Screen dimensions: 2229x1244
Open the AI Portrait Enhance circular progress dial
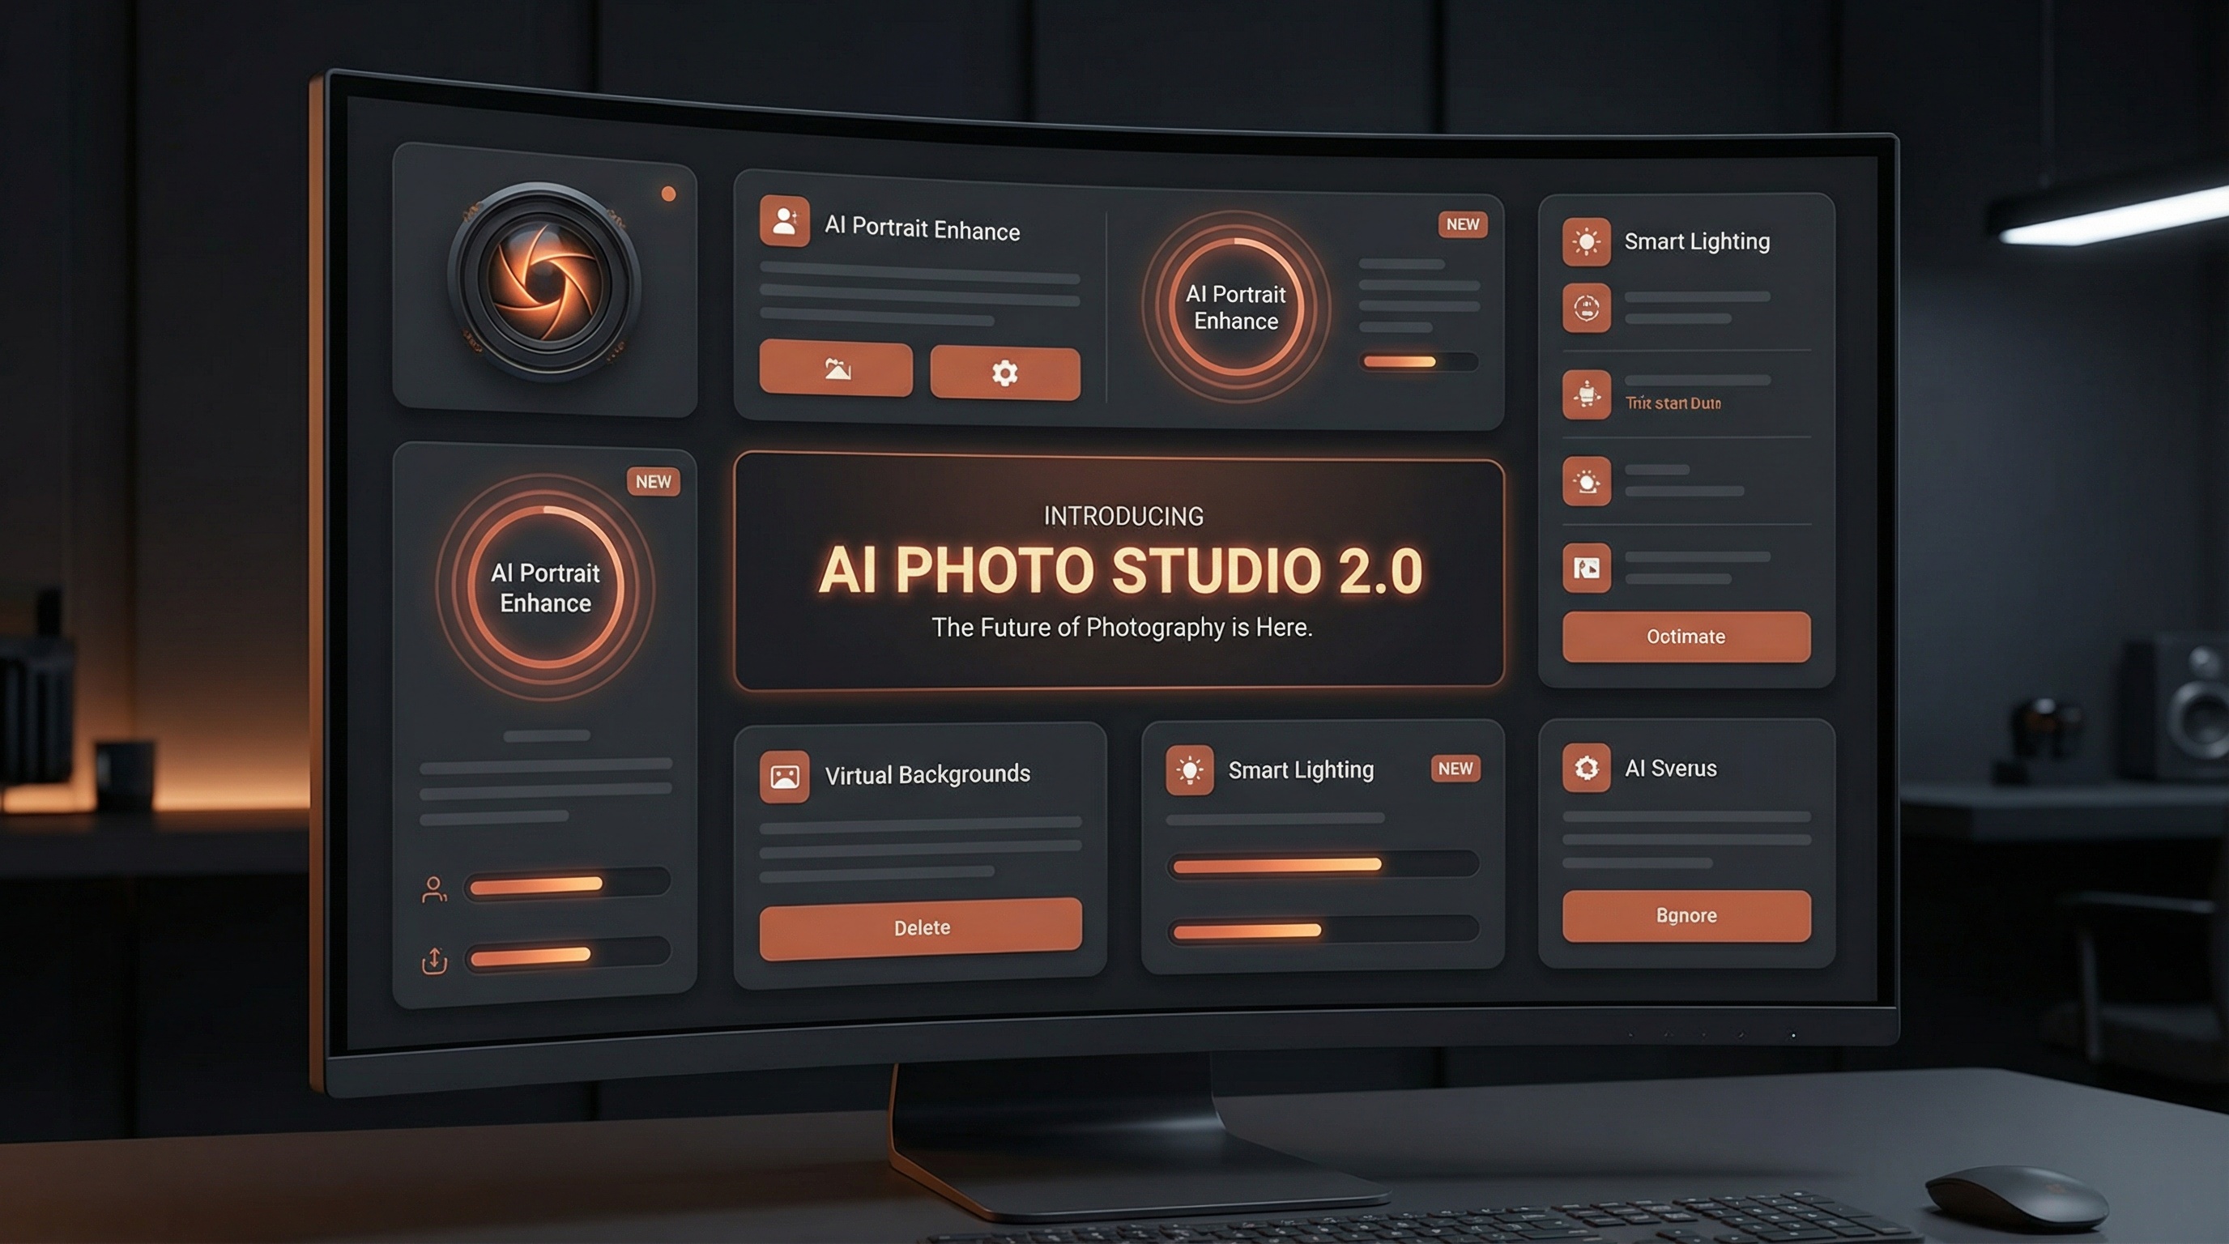[1237, 307]
